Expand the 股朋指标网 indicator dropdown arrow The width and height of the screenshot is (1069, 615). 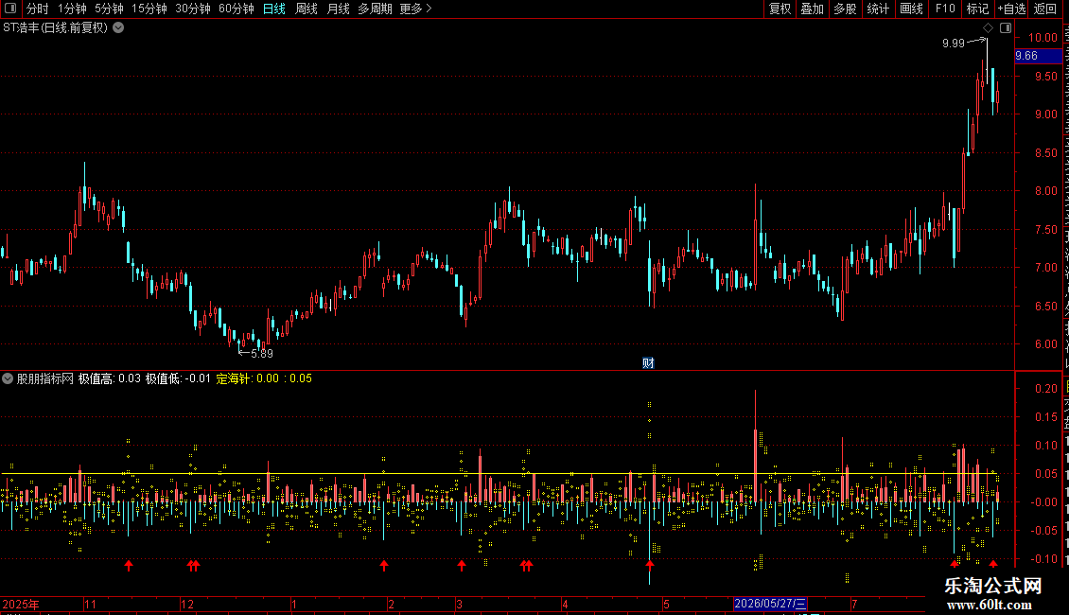8,378
